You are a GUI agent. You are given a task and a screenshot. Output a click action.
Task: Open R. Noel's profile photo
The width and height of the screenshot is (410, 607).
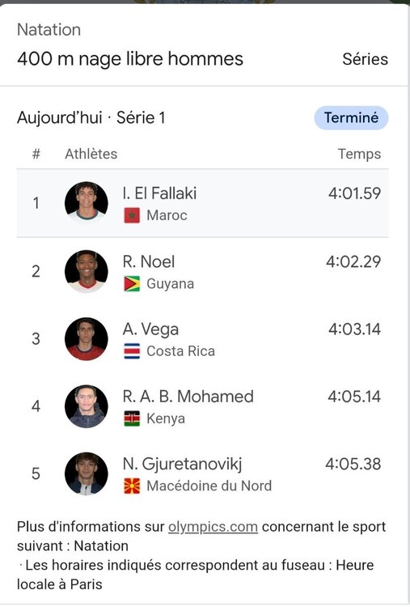click(87, 271)
